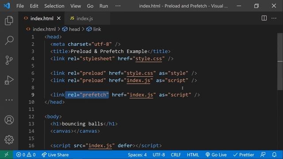The image size is (283, 159).
Task: Open notifications bell
Action: (x=274, y=155)
